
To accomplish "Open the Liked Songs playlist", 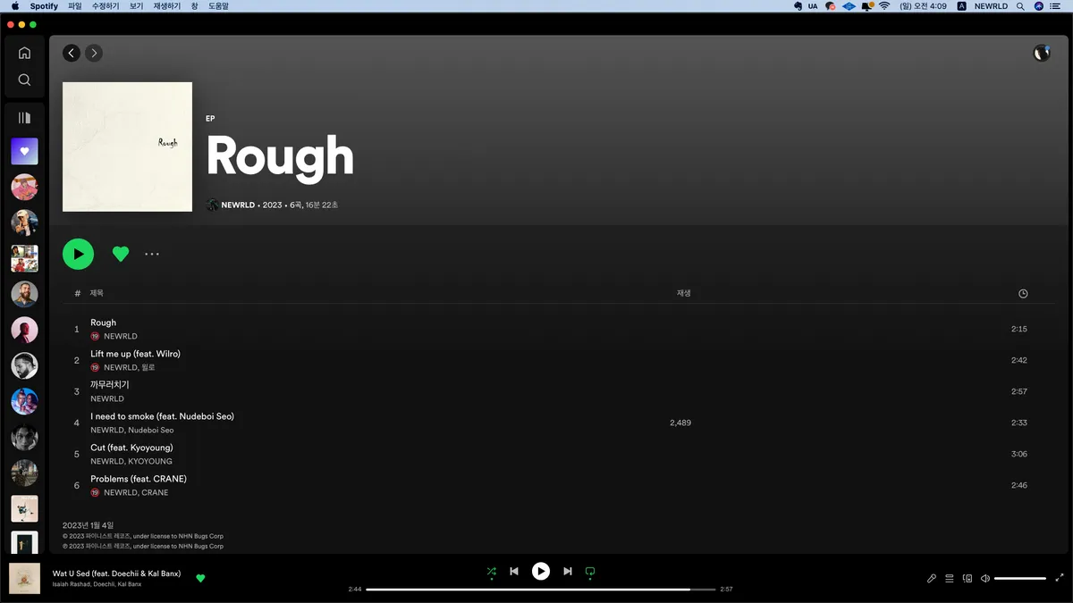I will point(24,151).
